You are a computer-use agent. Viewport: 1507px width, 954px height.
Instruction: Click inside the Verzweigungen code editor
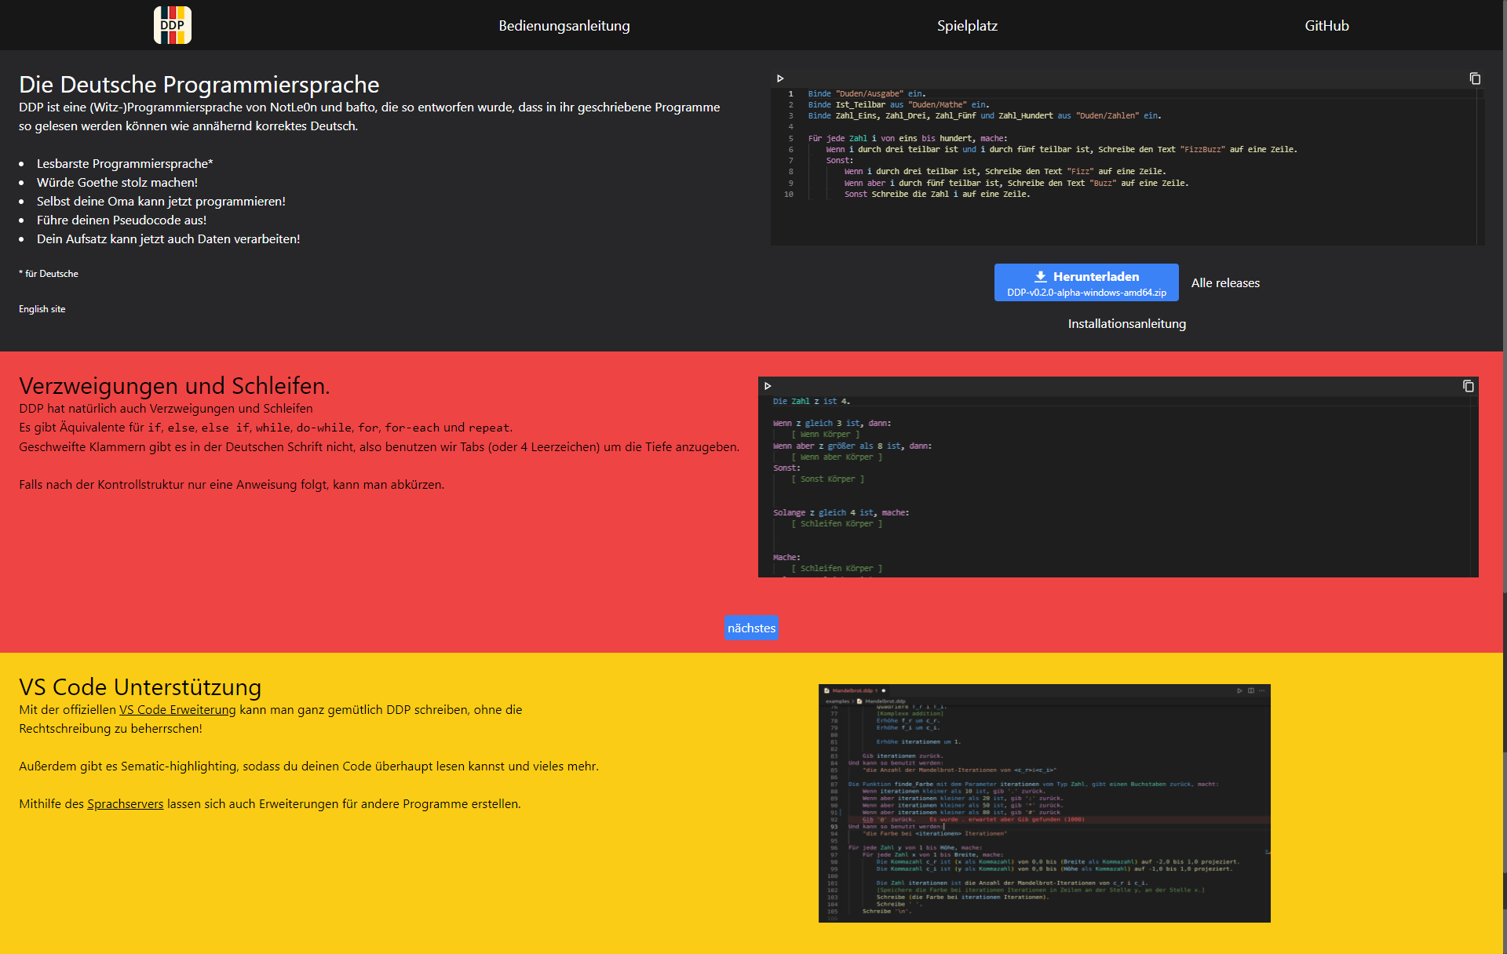pos(1118,486)
